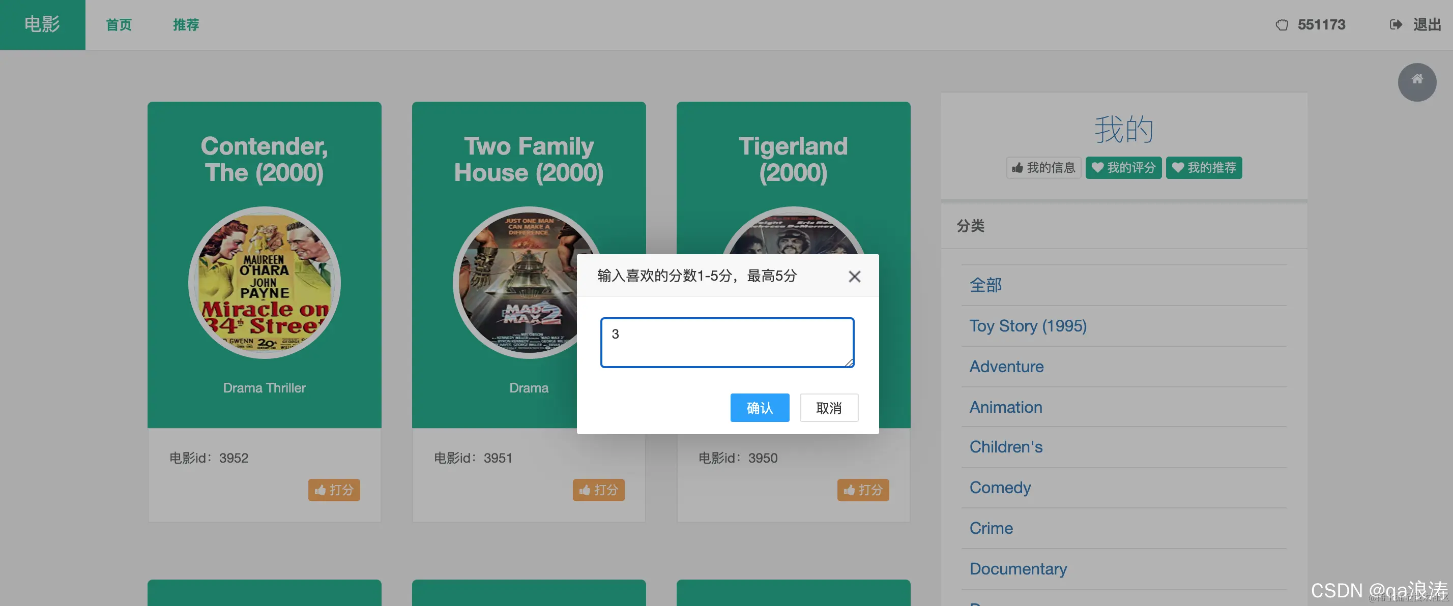This screenshot has height=606, width=1453.
Task: Click the user icon beside 551173
Action: coord(1282,25)
